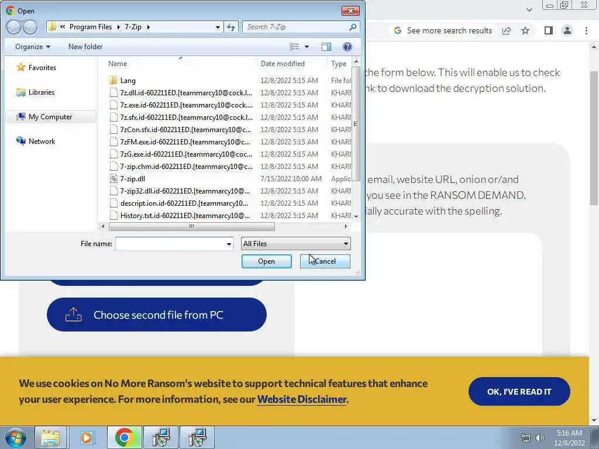Click Program Files in breadcrumb path
The image size is (599, 449).
point(91,27)
